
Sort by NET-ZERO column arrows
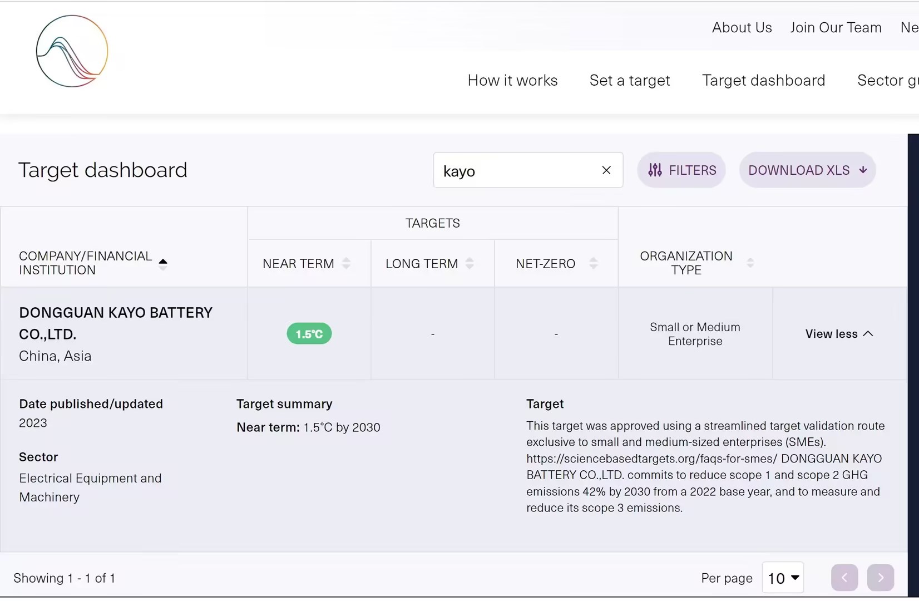(594, 263)
